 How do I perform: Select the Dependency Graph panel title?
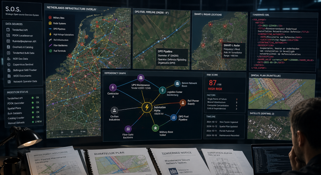[115, 73]
